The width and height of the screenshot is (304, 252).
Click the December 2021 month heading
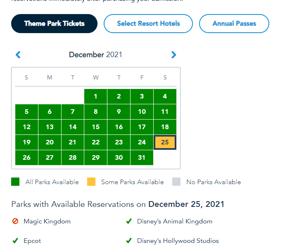click(95, 55)
